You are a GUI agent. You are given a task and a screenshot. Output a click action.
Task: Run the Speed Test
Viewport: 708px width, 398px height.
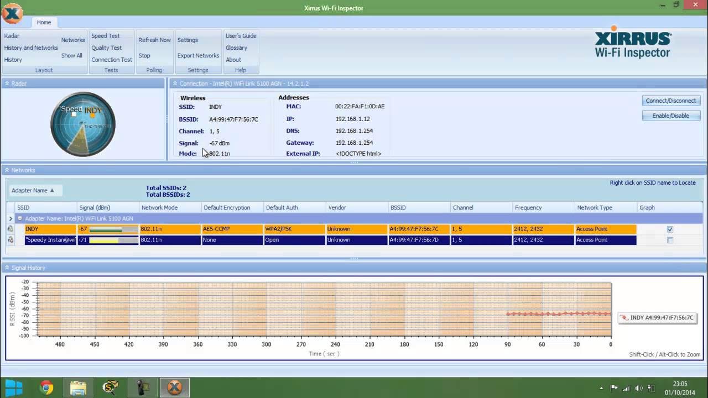point(106,36)
